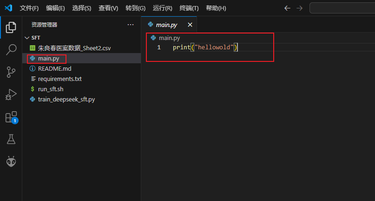Screen dimensions: 375x201
Task: Open run_sft.sh in explorer
Action: [82, 89]
